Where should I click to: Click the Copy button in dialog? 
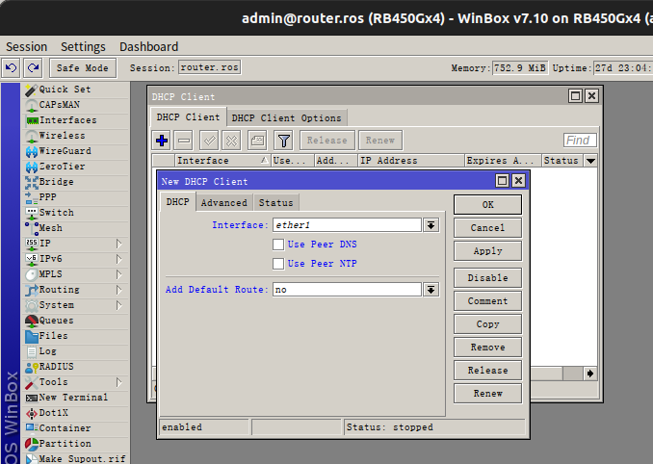(487, 324)
